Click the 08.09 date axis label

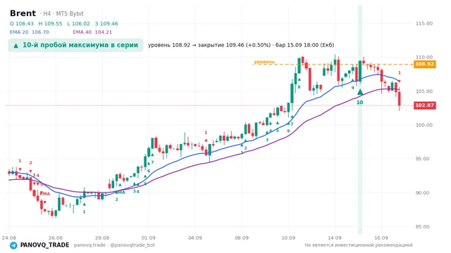click(242, 238)
